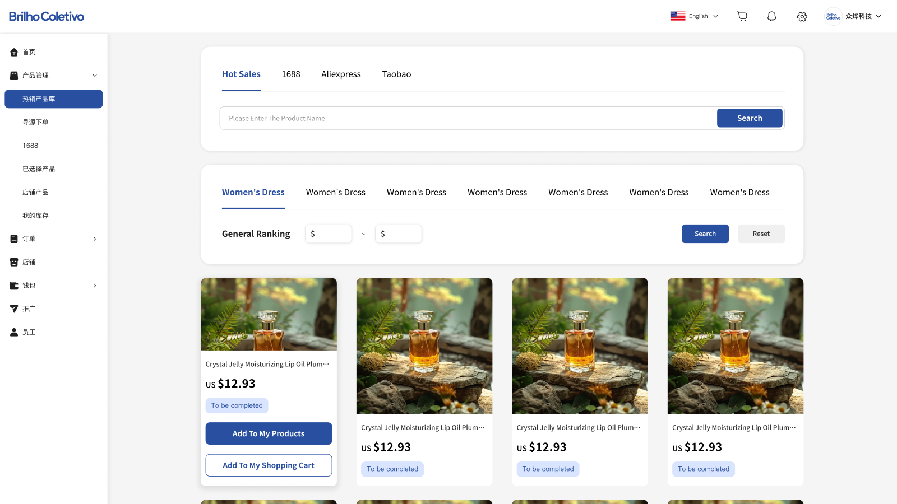Click the Add To My Products button
Screen dimensions: 897x504
click(269, 433)
